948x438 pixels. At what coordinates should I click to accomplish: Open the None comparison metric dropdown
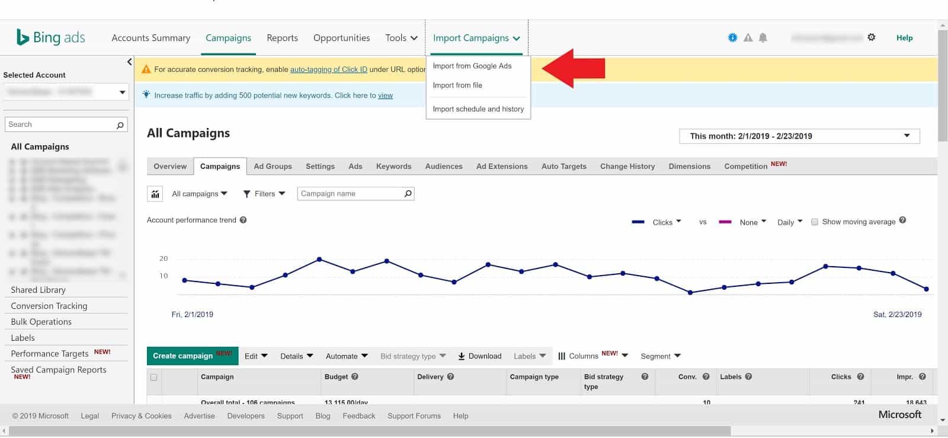click(753, 222)
